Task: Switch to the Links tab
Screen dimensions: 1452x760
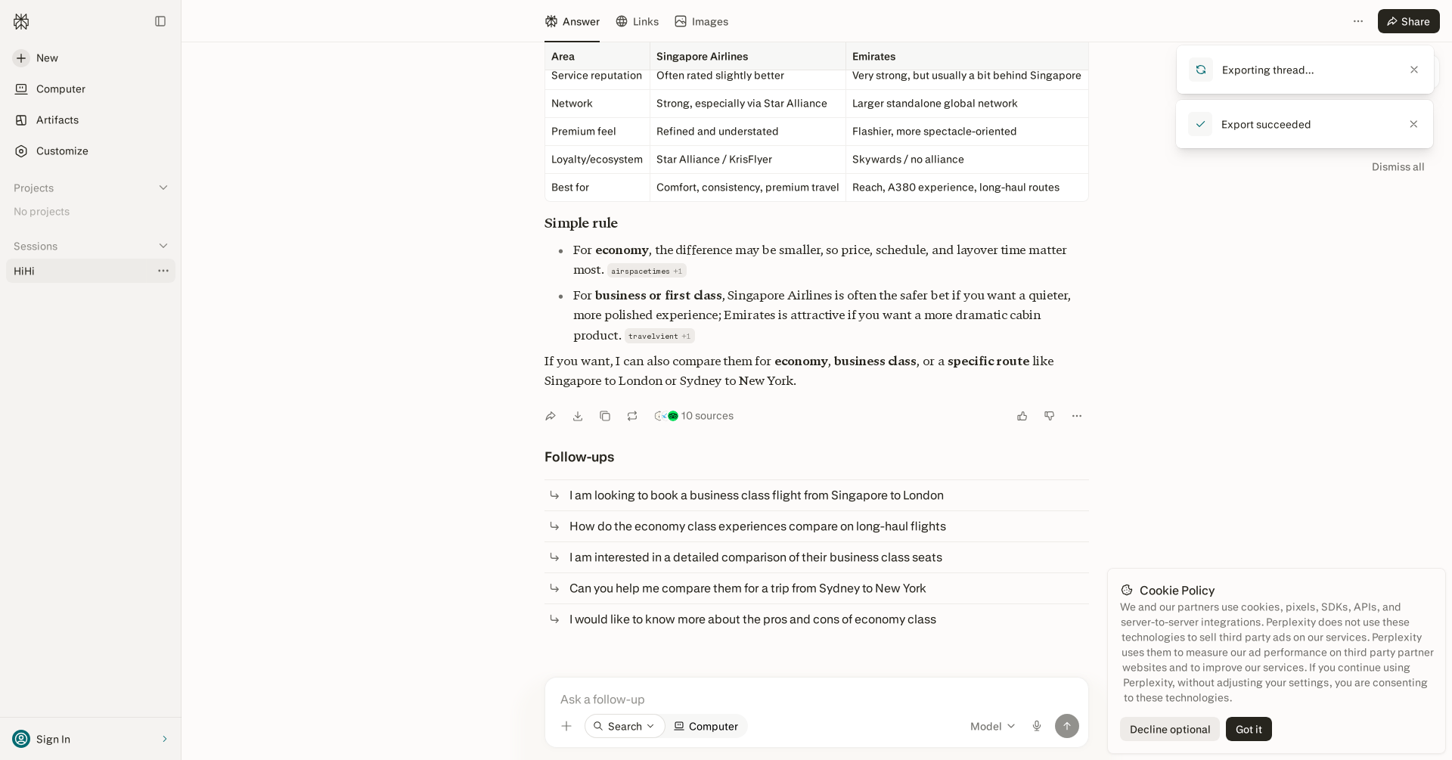Action: (637, 21)
